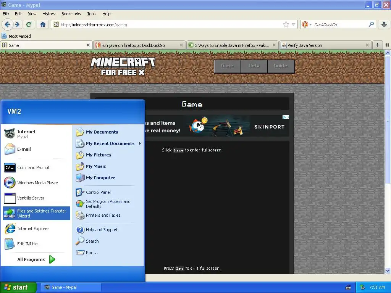The width and height of the screenshot is (391, 293).
Task: Click the system tray clock 7:51 AM
Action: click(377, 287)
